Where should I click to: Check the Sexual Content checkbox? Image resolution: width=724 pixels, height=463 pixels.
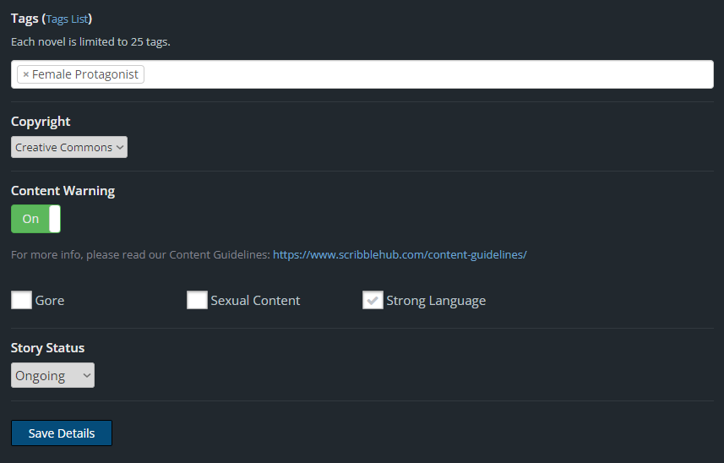click(x=197, y=300)
